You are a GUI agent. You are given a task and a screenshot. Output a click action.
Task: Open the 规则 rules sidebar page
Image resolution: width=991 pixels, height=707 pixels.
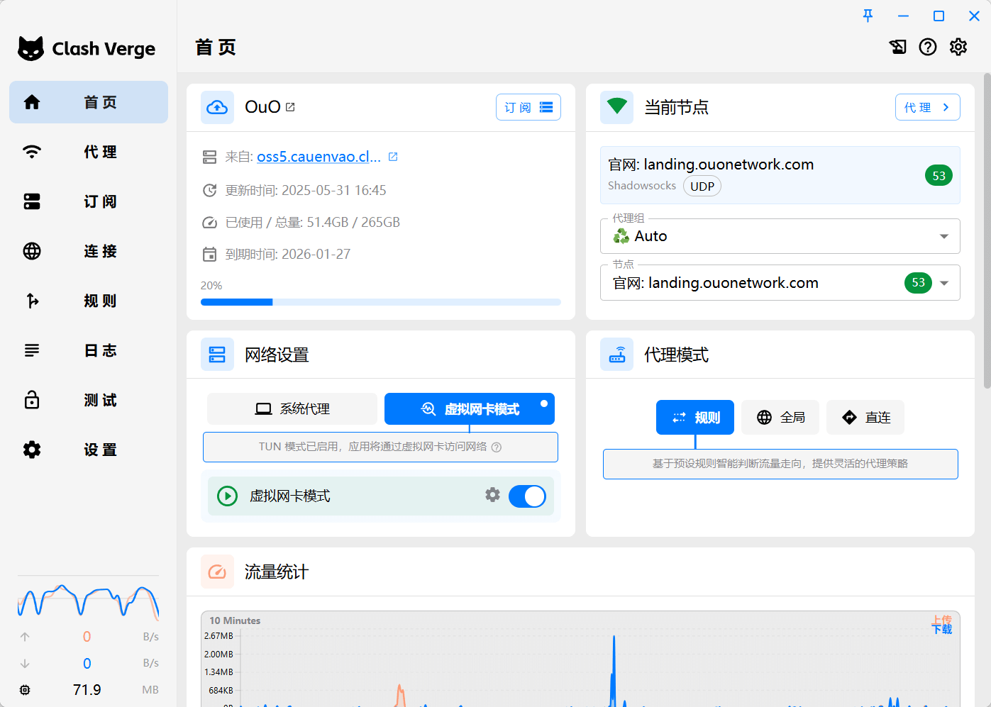[89, 301]
